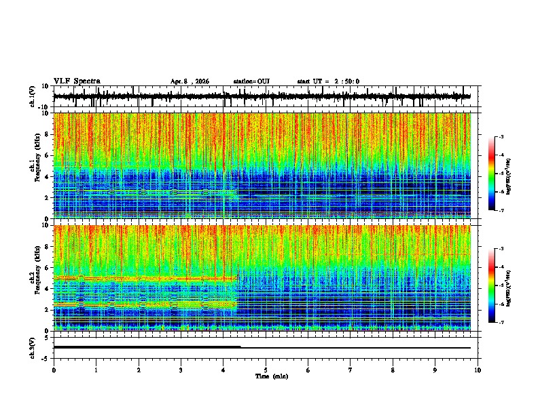Click the ch.2 "Frequency (kHz)" axis label
This screenshot has height=415, width=538.
click(37, 270)
